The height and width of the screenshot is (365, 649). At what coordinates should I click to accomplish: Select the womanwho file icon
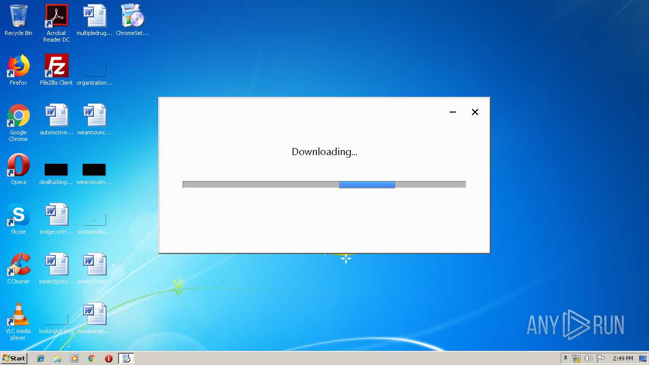[x=94, y=223]
